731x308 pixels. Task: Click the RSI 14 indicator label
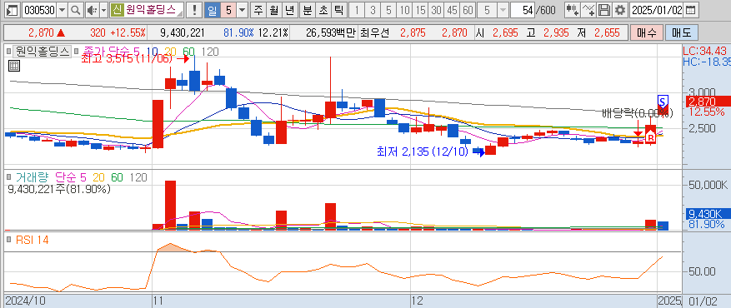pyautogui.click(x=33, y=240)
